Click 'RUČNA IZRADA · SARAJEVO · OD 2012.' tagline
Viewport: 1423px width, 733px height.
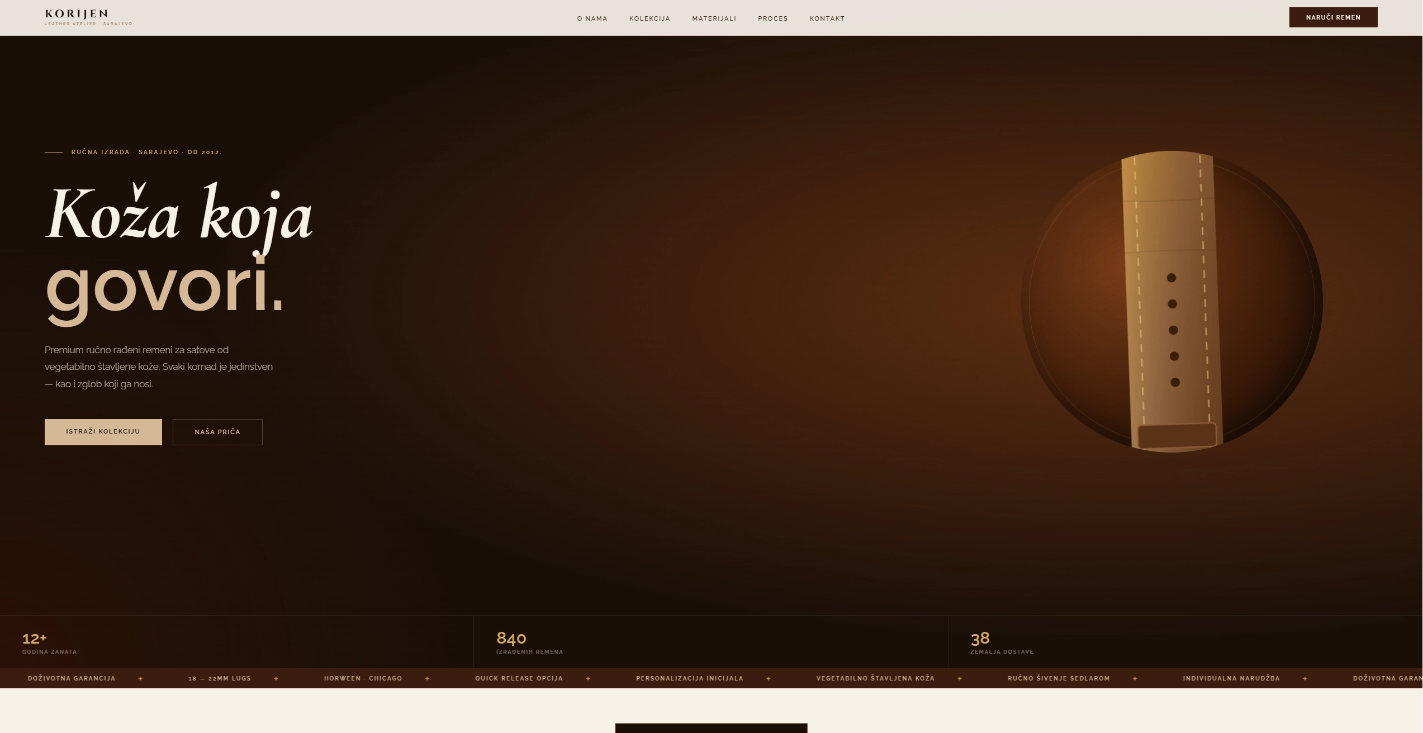pyautogui.click(x=146, y=152)
